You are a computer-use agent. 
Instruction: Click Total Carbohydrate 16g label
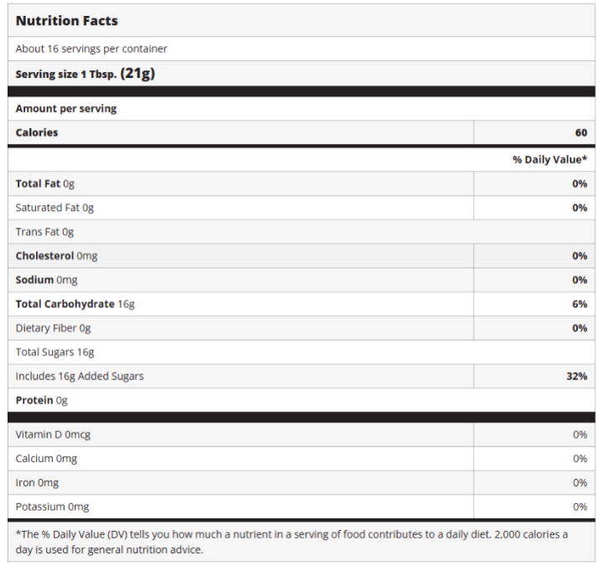75,304
